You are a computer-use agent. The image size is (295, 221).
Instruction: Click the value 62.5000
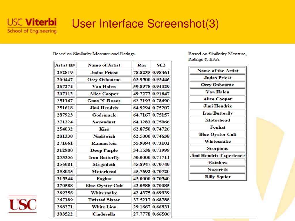click(142, 136)
